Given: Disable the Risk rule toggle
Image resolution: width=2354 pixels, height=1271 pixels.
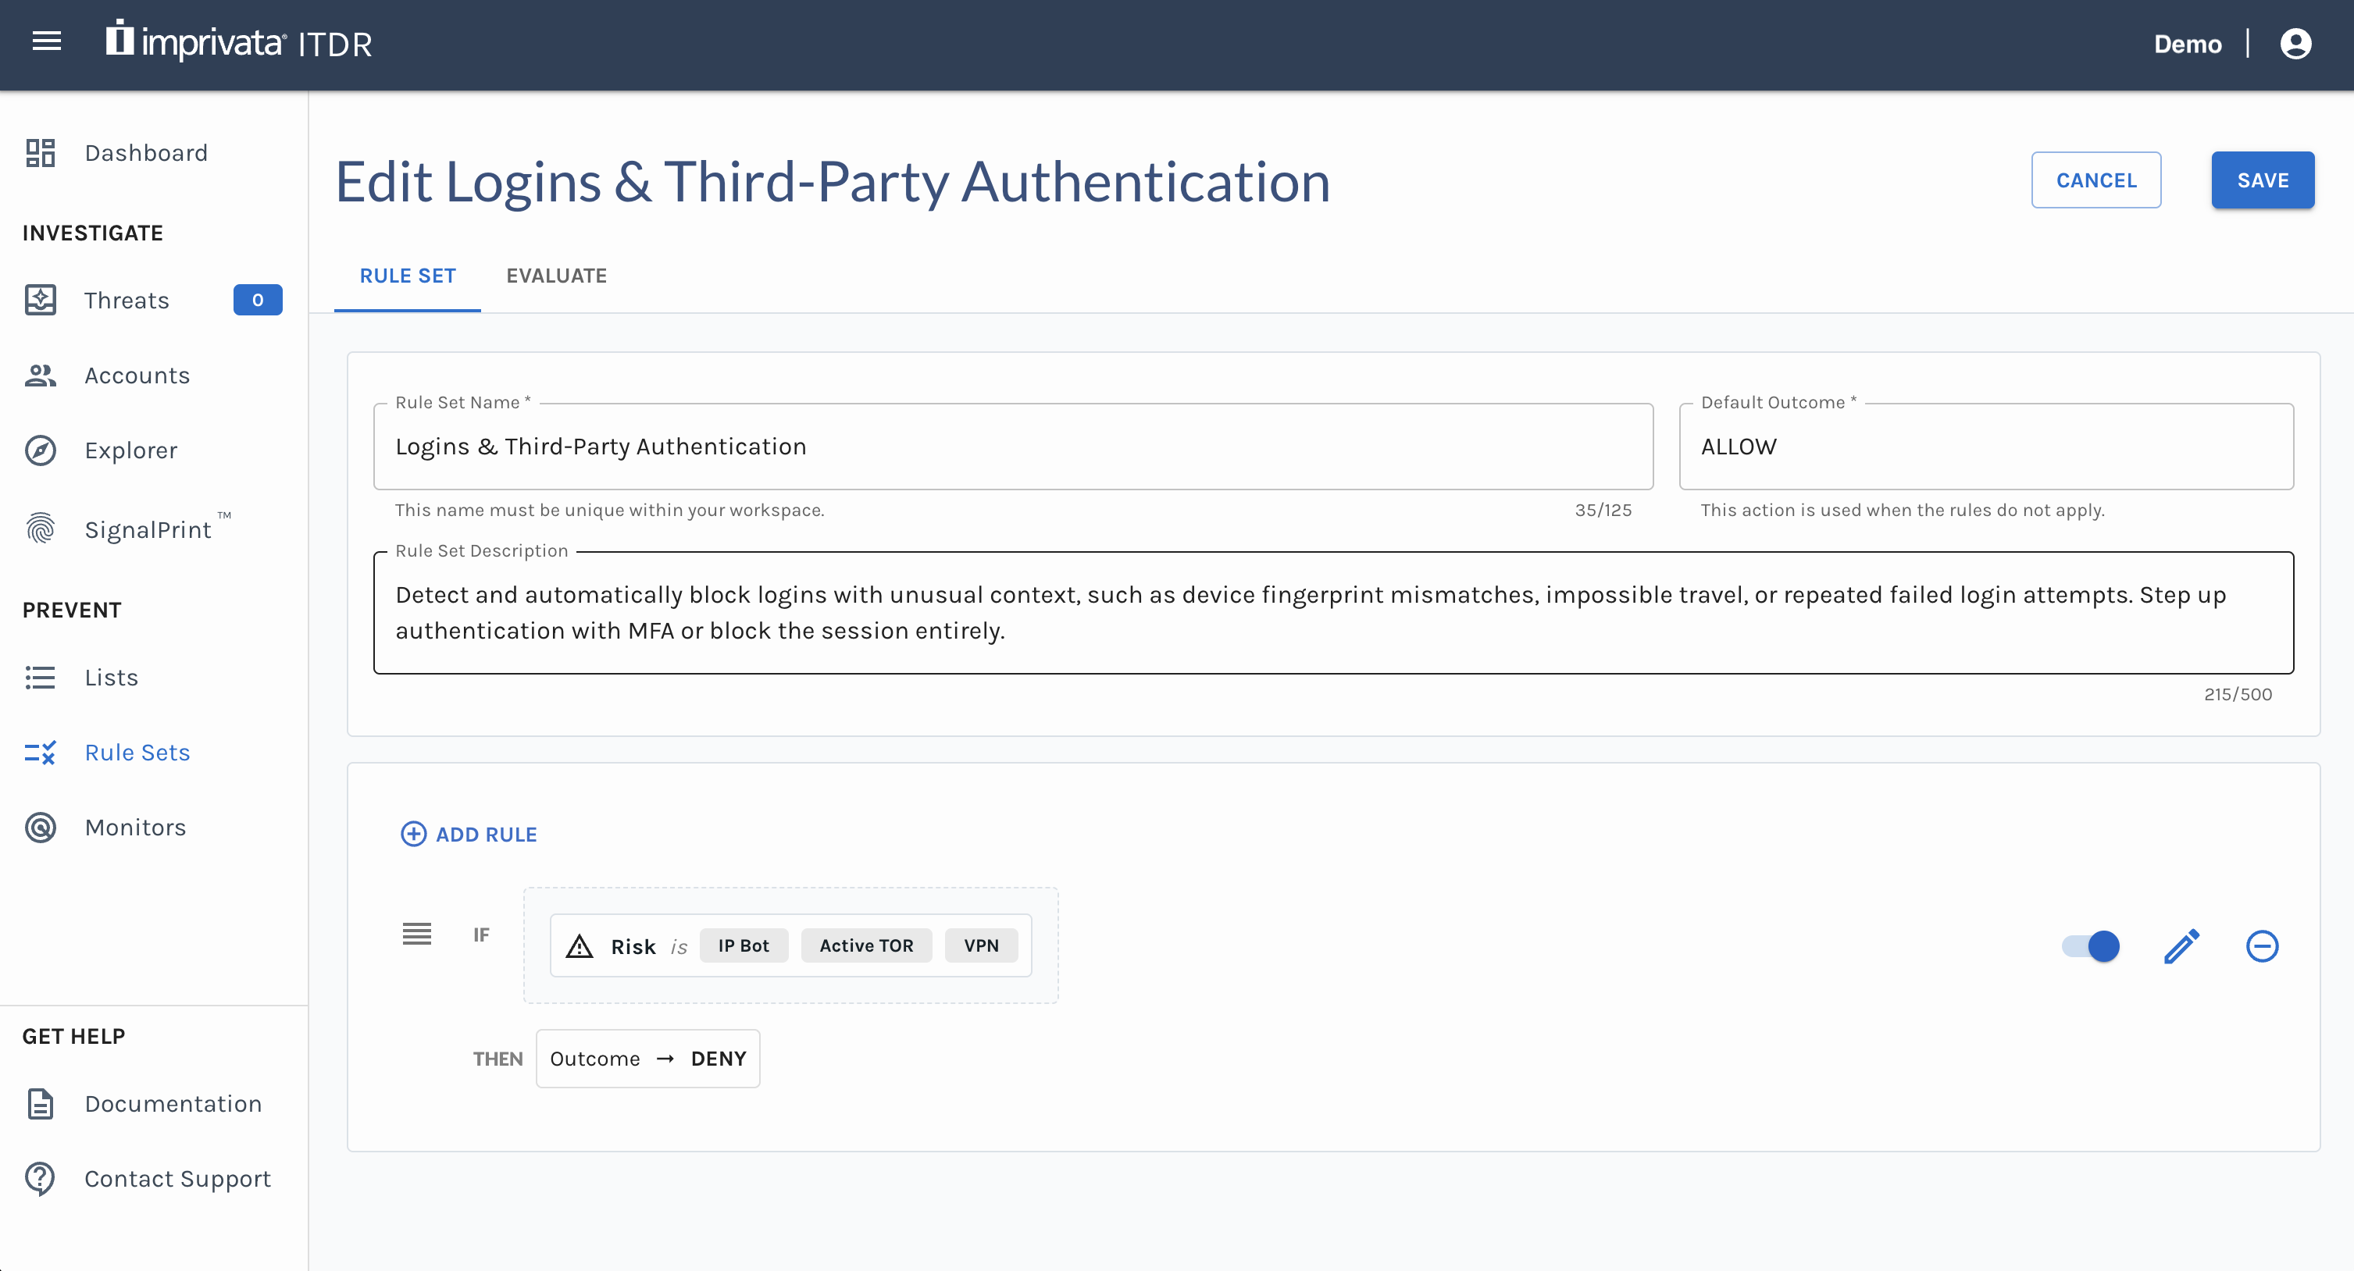Looking at the screenshot, I should pyautogui.click(x=2091, y=947).
